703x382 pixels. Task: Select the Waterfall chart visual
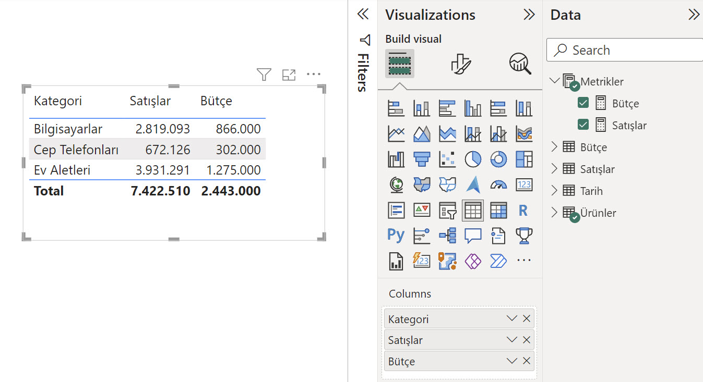[x=396, y=159]
